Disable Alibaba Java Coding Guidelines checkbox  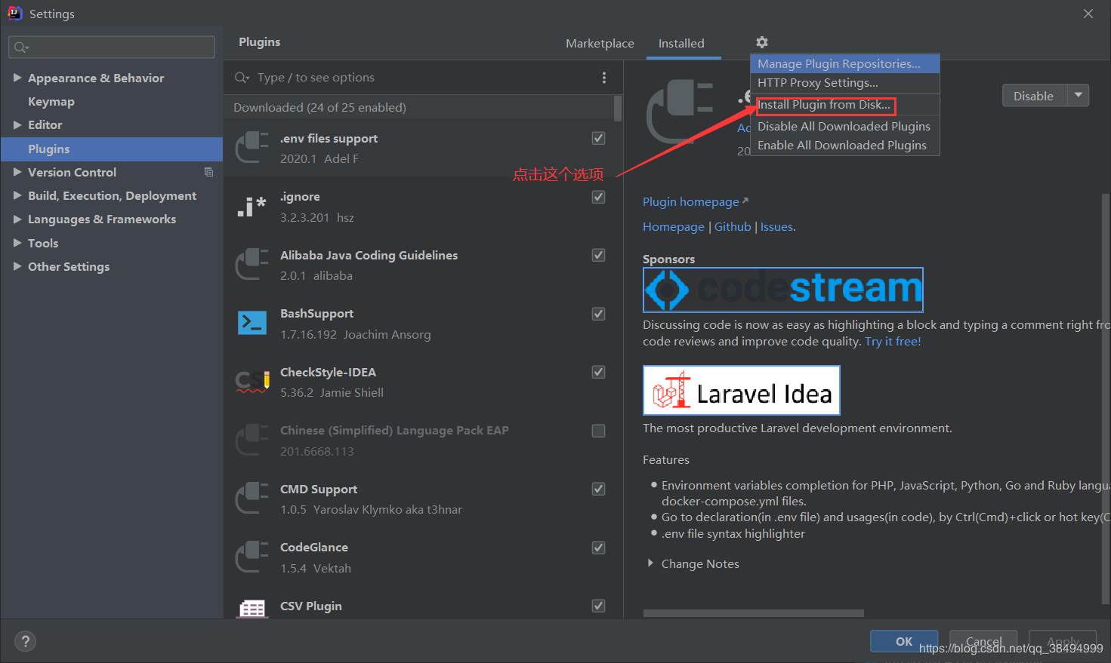point(599,255)
